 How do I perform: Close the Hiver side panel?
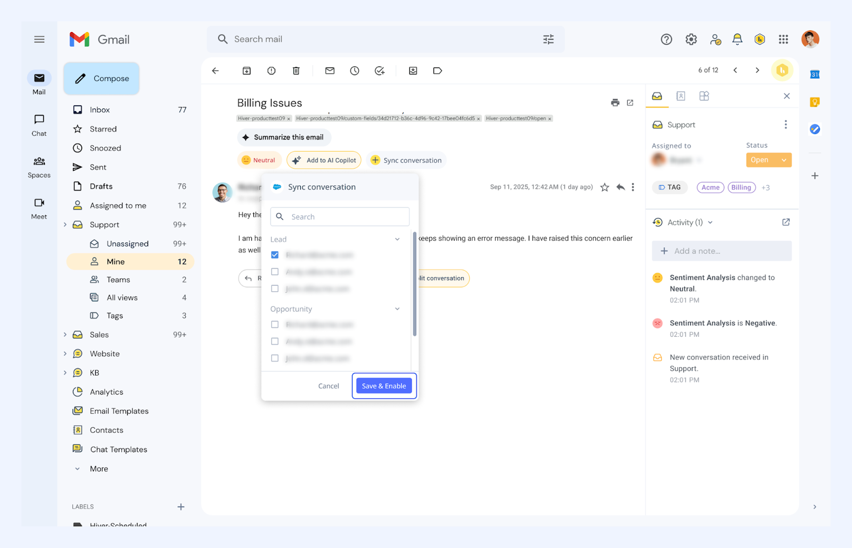(x=787, y=96)
